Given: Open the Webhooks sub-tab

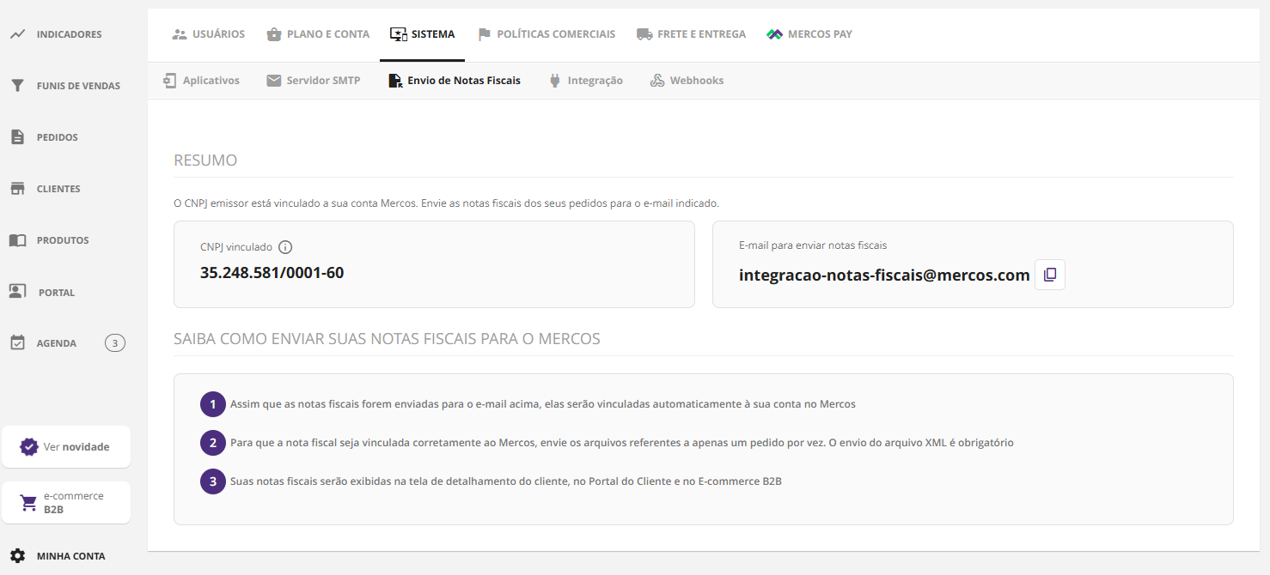Looking at the screenshot, I should pos(687,81).
